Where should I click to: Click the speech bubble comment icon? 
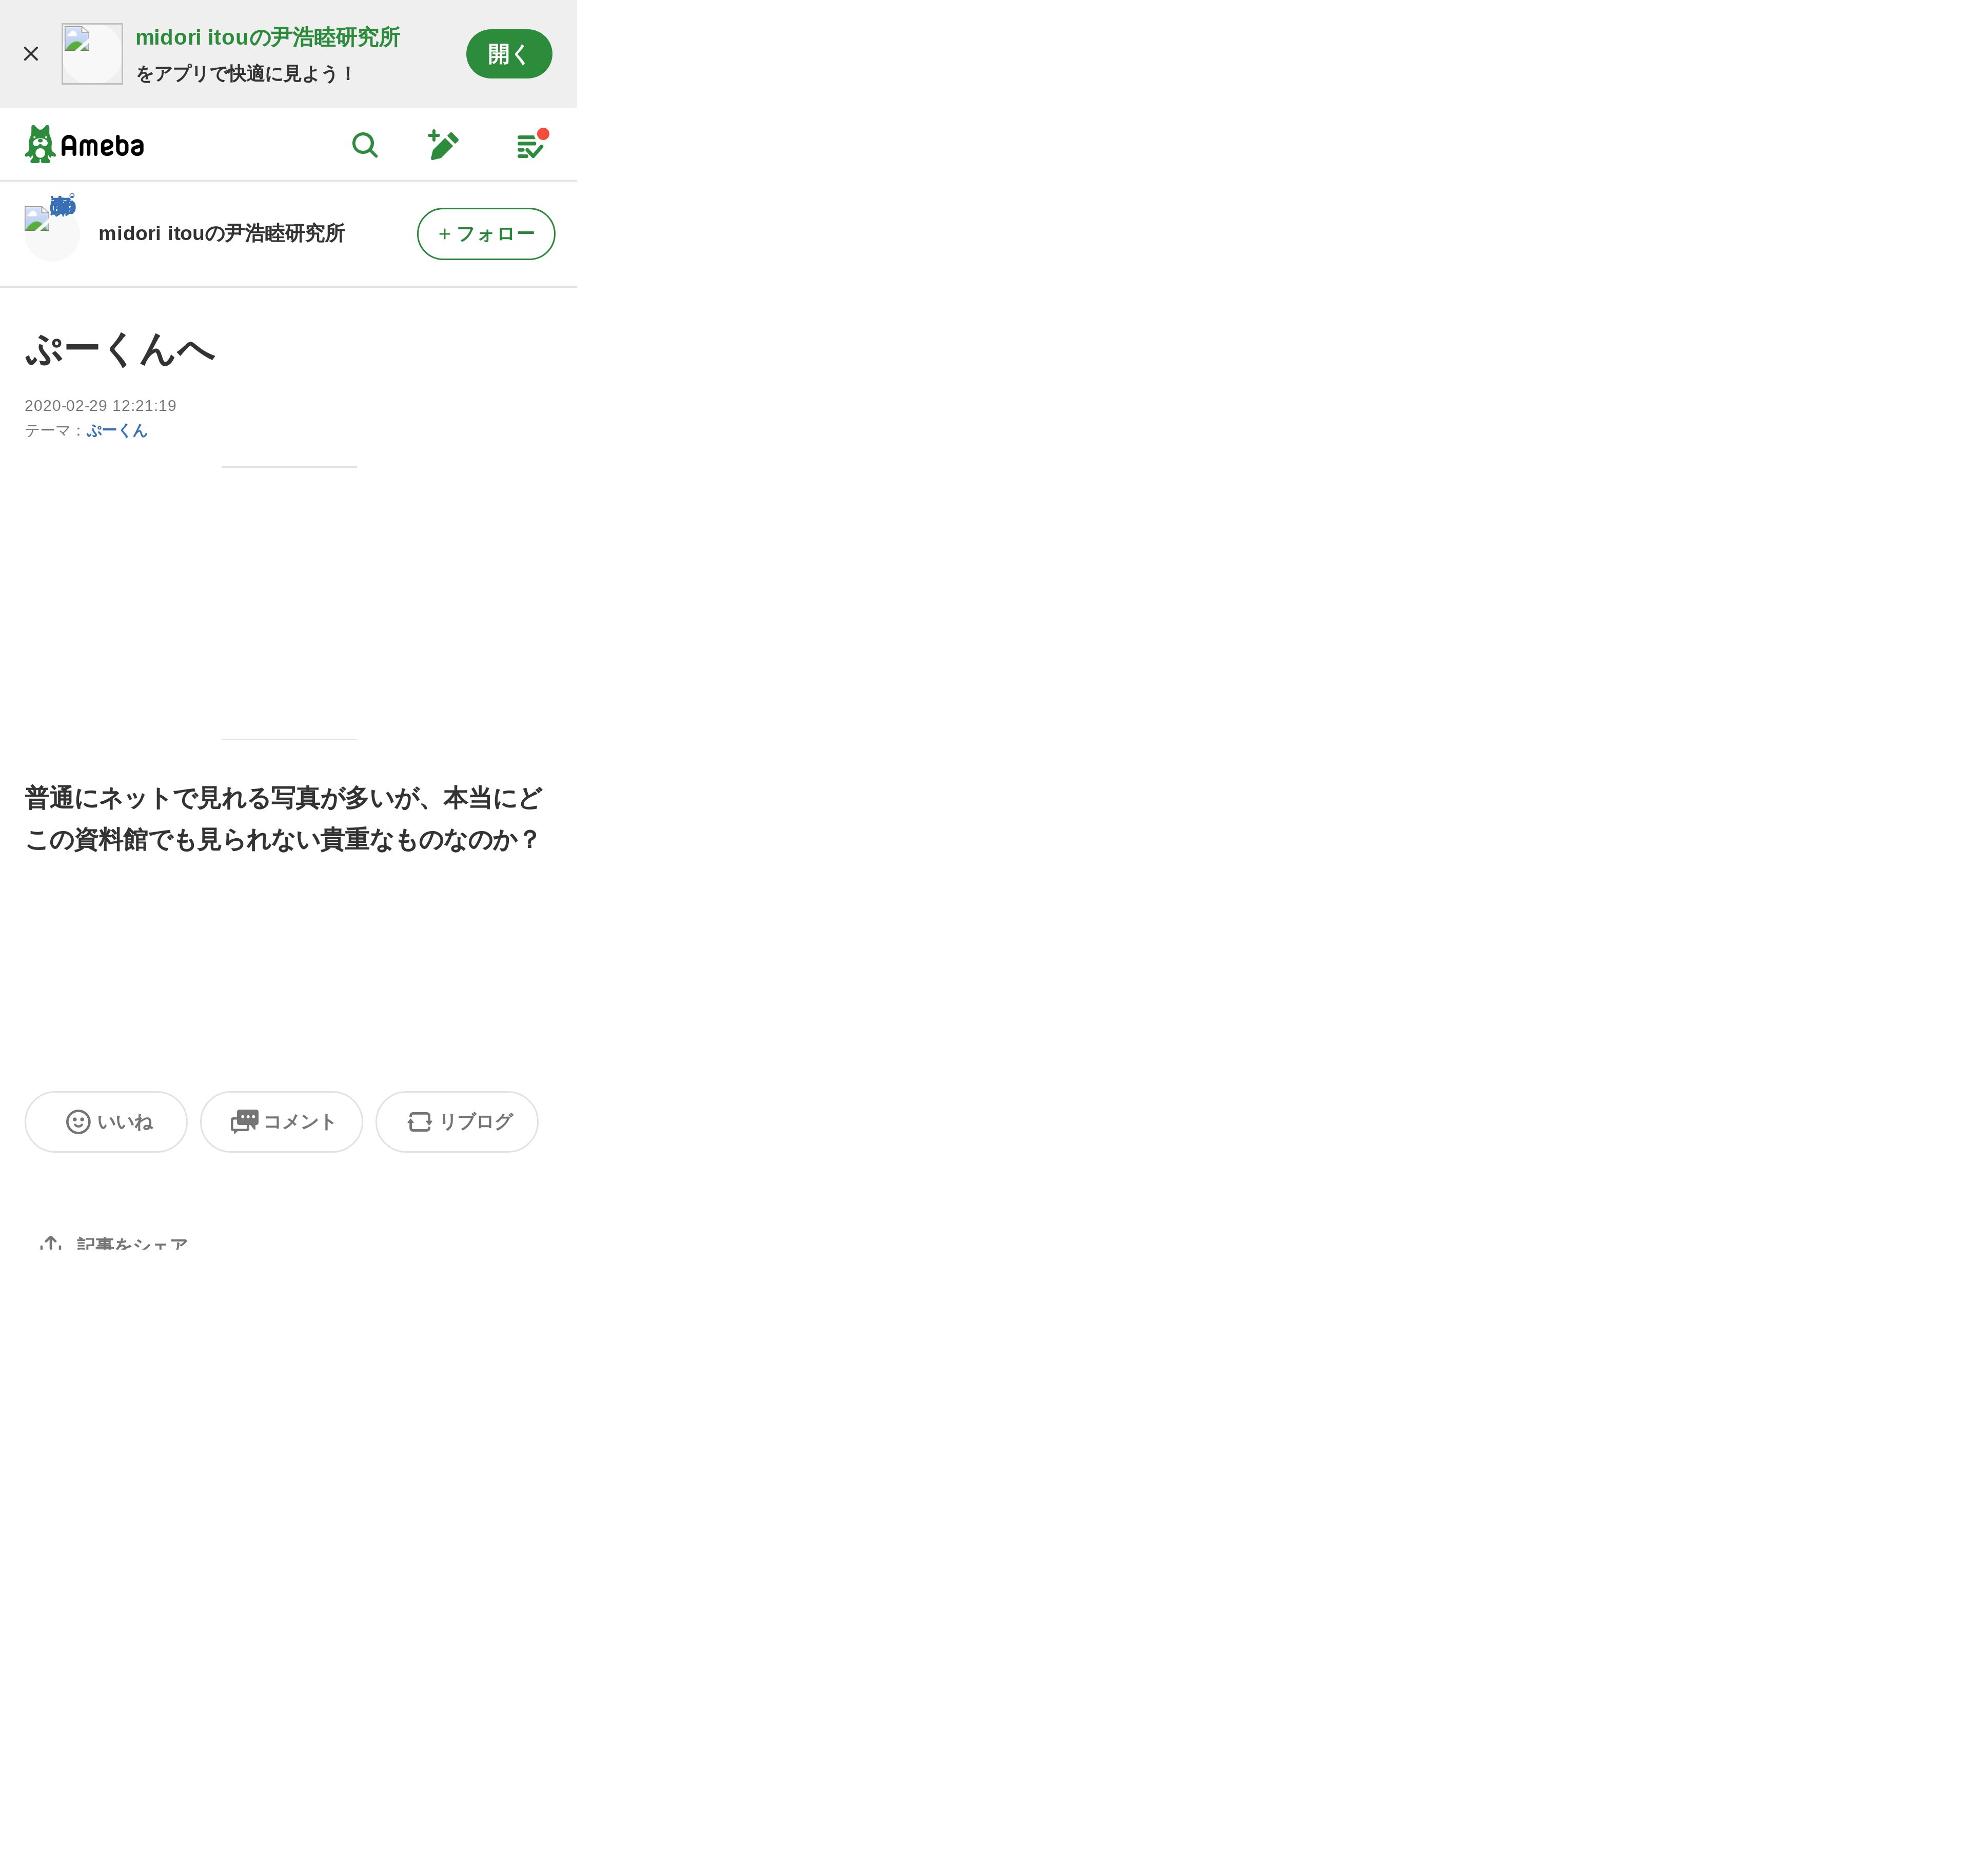245,1122
